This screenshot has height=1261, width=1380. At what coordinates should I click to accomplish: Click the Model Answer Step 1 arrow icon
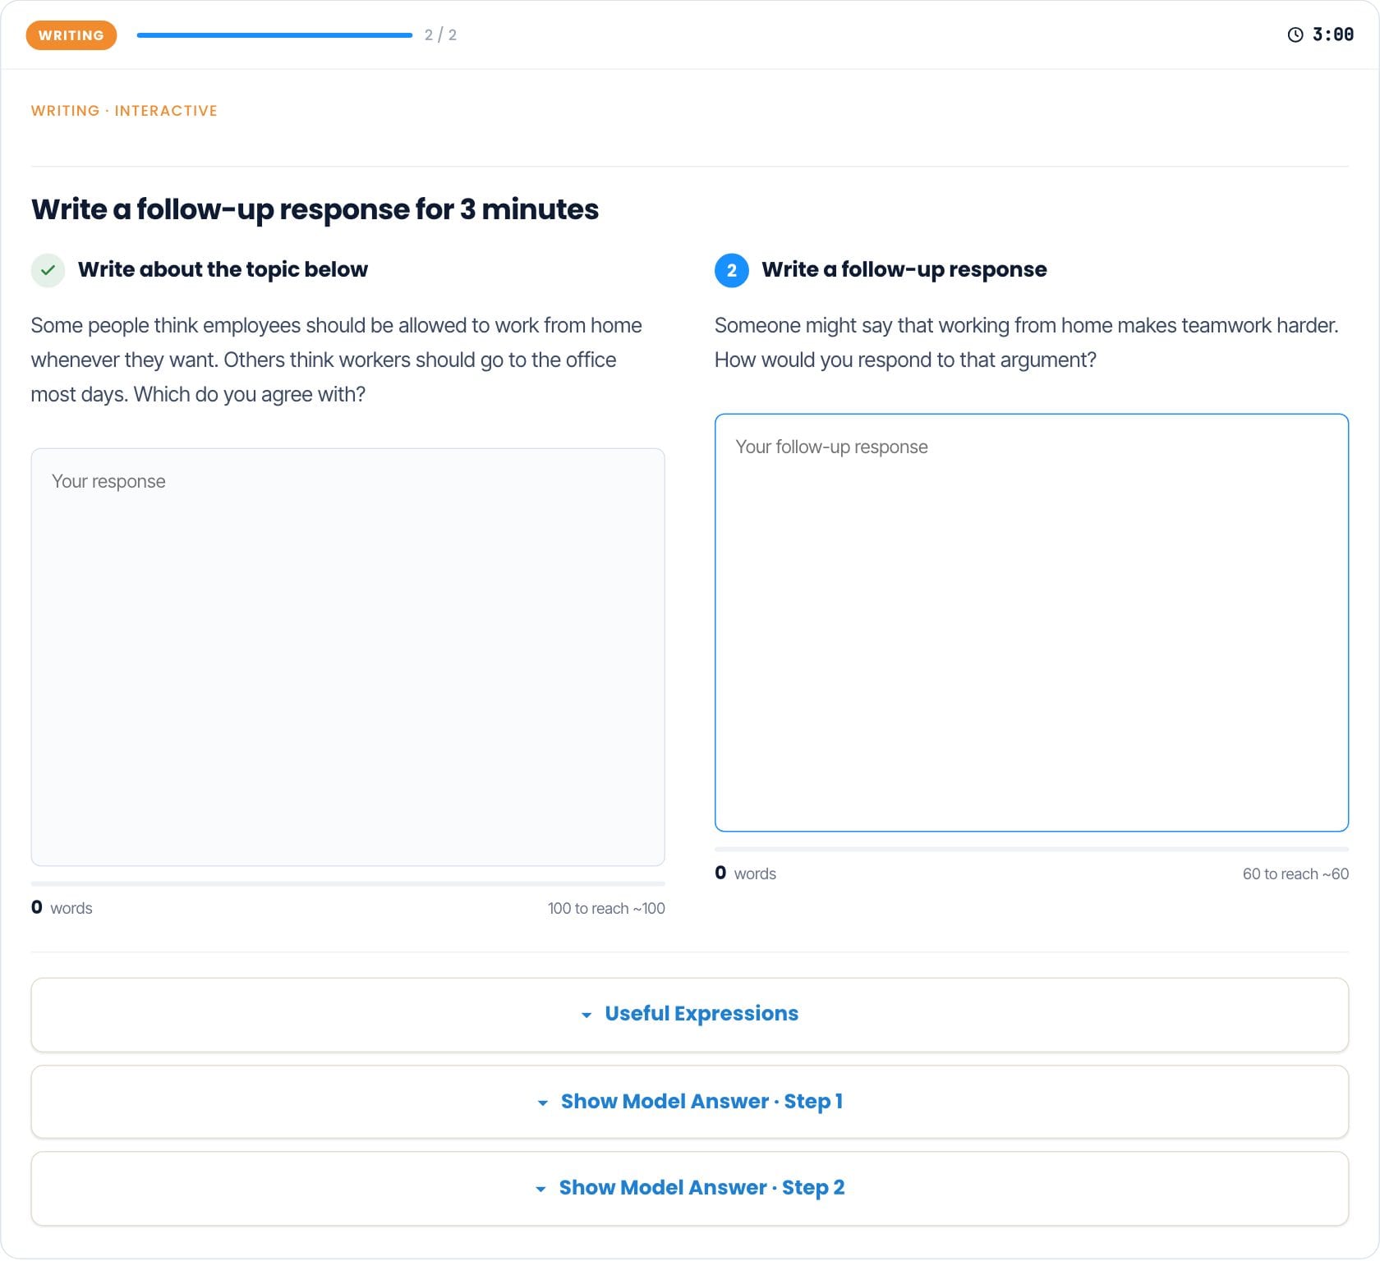click(x=542, y=1103)
